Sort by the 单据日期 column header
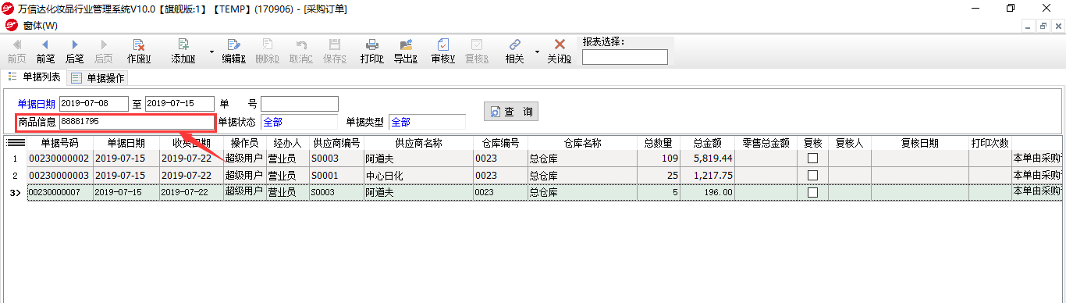Screen dimensions: 1066x303 click(x=126, y=143)
